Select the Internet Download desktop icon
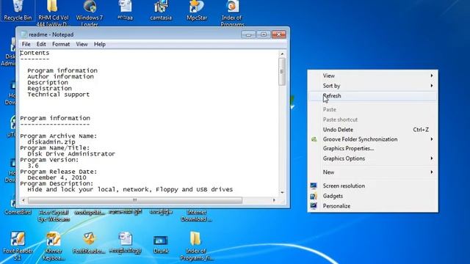Image resolution: width=470 pixels, height=264 pixels. coord(196,216)
